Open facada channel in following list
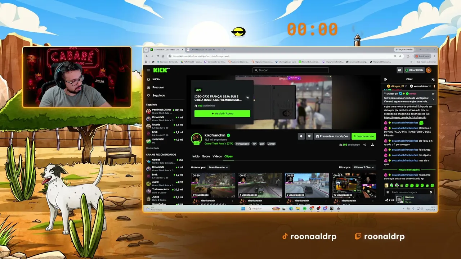Viewport: 461px width, 259px height. pos(165,126)
